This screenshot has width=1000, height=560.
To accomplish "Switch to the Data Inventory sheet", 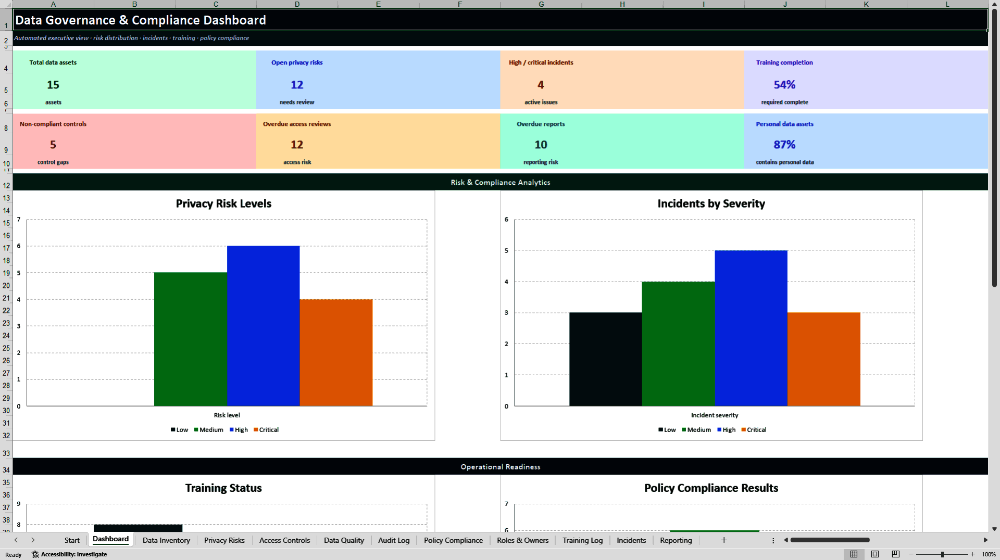I will [x=166, y=540].
